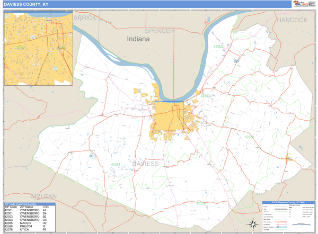Viewport: 318px width, 234px height.
Task: Click the "B2" grid location cell
Action: 45,217
